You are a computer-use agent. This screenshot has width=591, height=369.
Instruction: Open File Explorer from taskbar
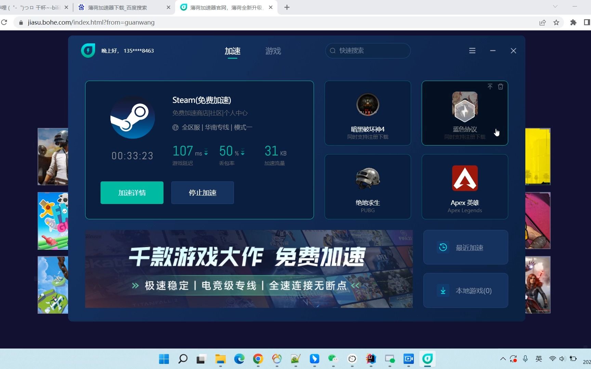(x=221, y=359)
